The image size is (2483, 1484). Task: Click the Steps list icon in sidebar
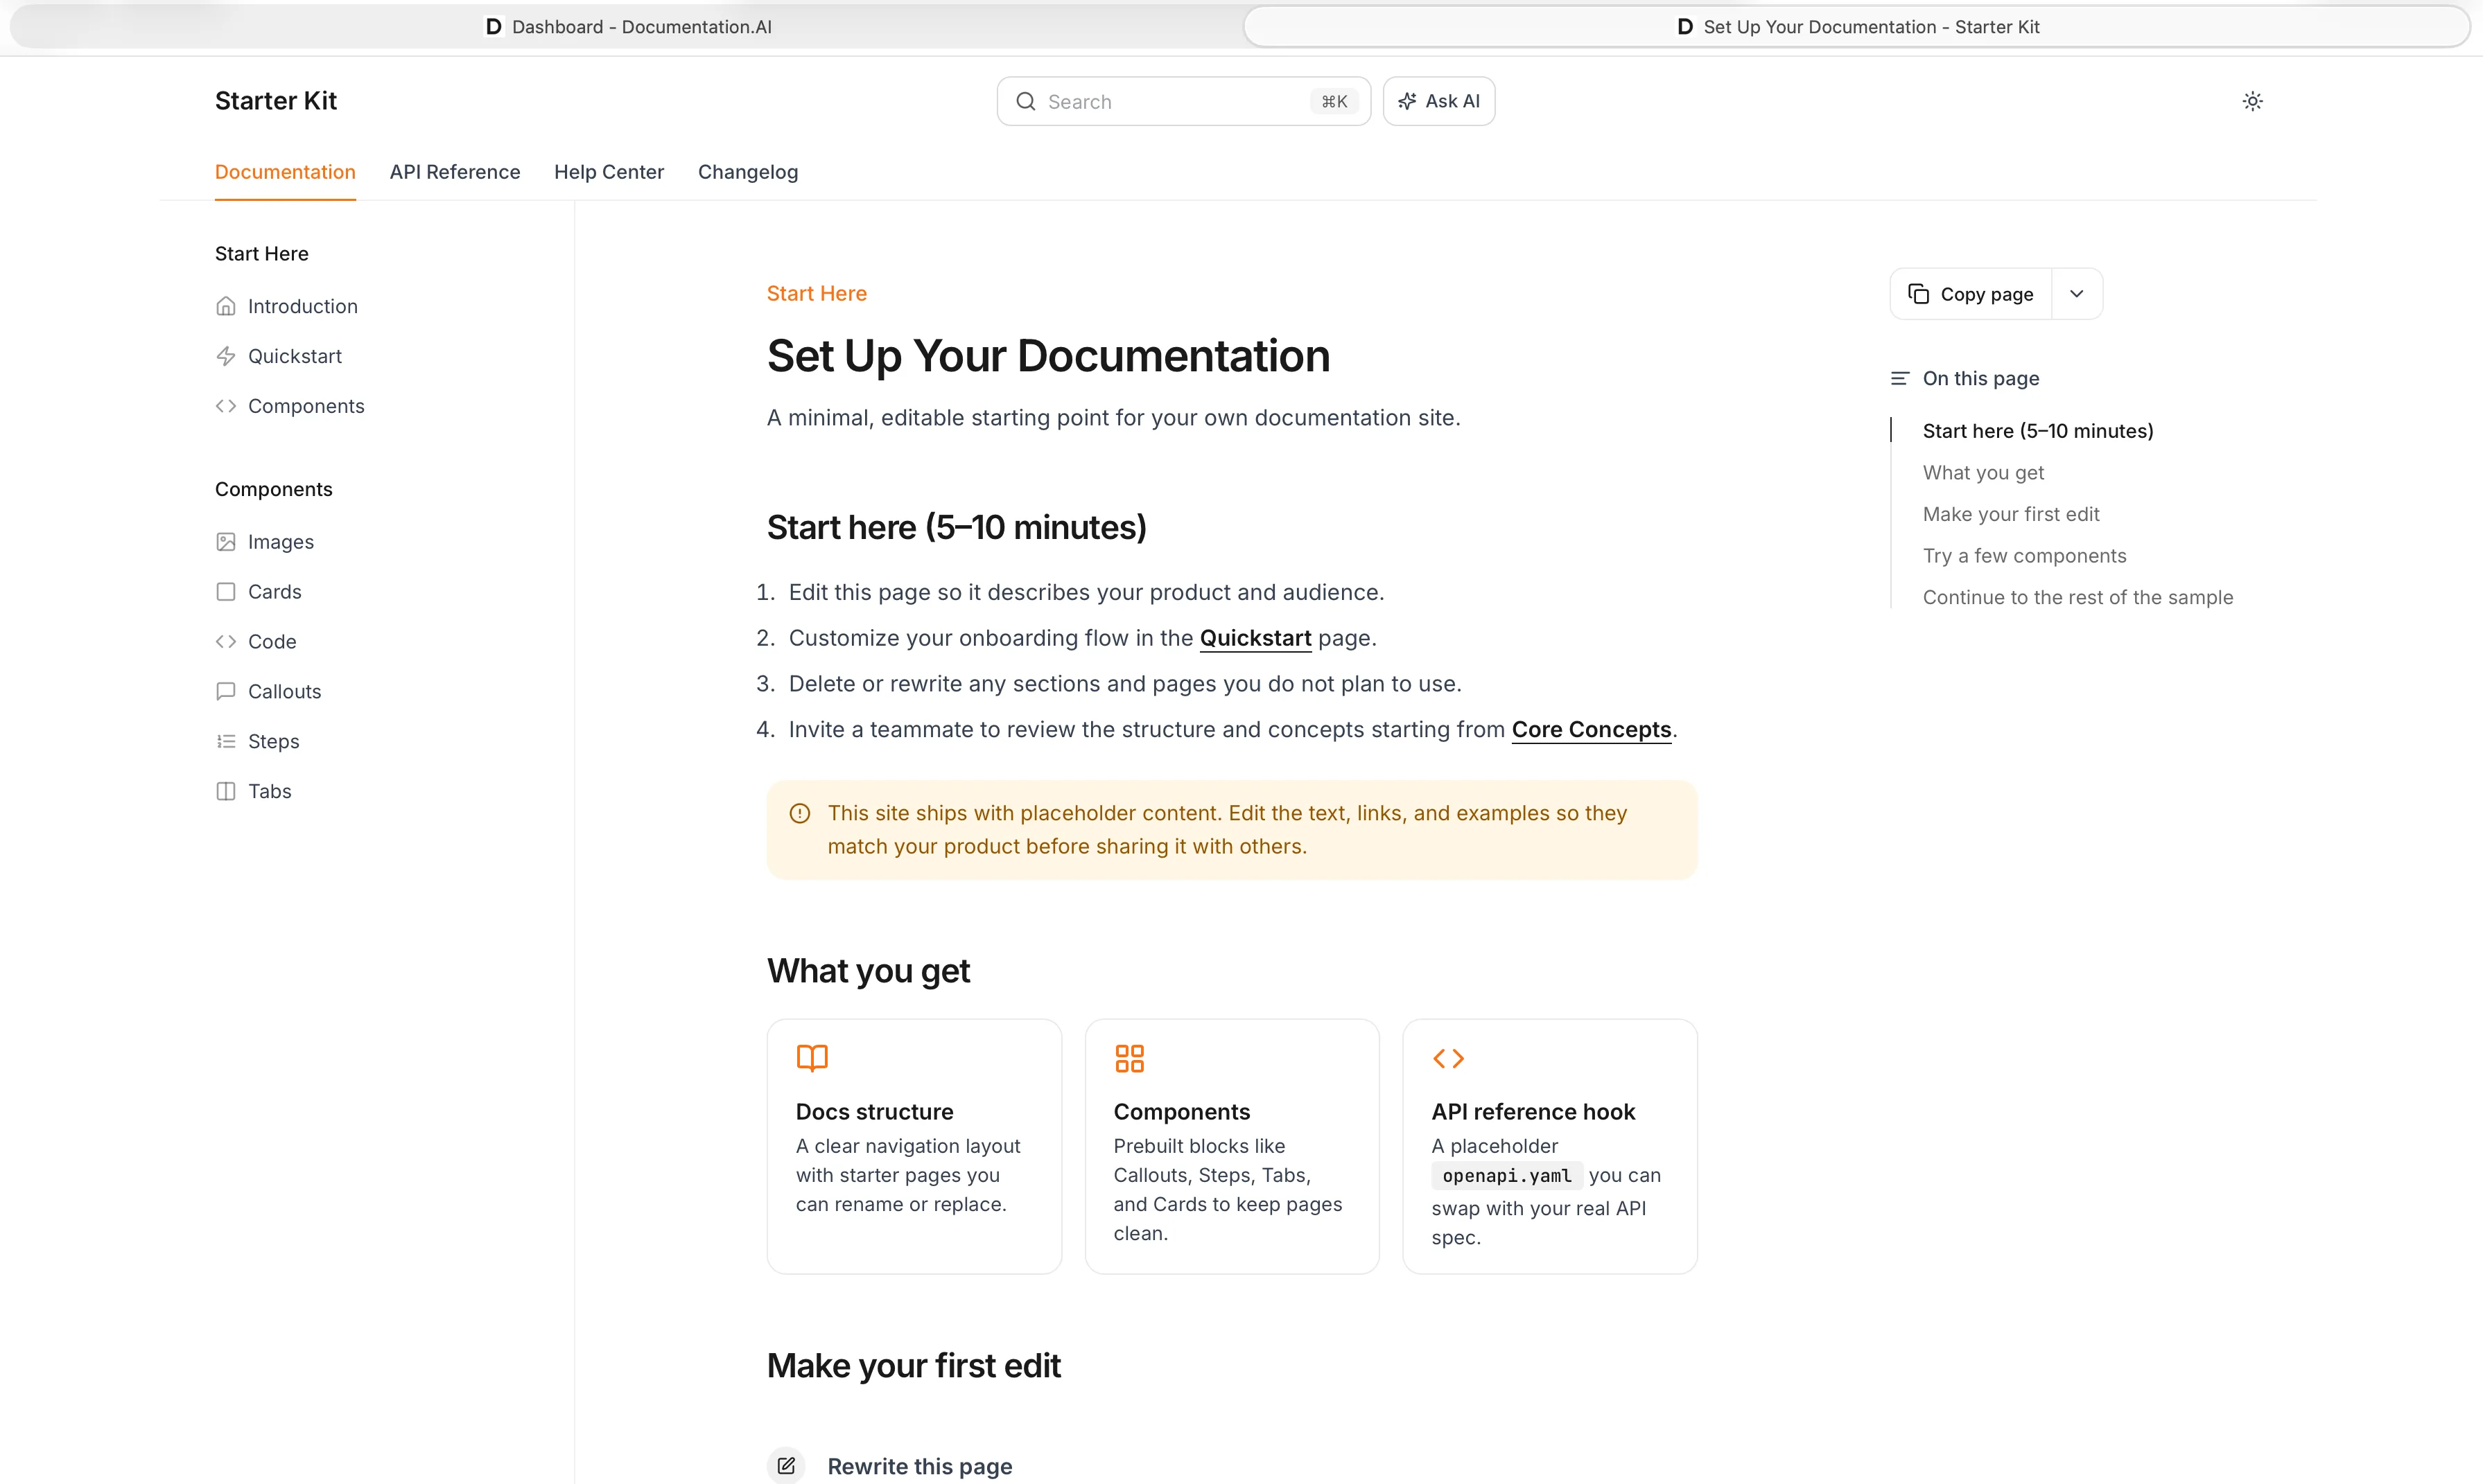pyautogui.click(x=226, y=741)
